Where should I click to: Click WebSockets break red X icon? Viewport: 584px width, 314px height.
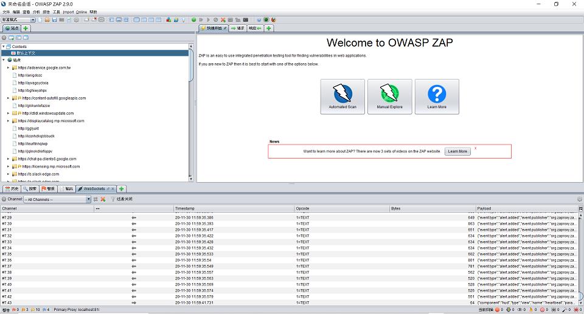pyautogui.click(x=103, y=199)
